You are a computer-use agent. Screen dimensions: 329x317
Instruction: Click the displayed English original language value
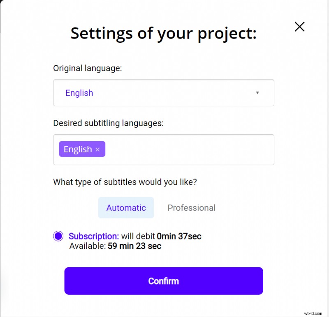(x=79, y=93)
